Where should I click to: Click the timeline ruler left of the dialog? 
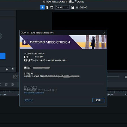click(x=10, y=93)
